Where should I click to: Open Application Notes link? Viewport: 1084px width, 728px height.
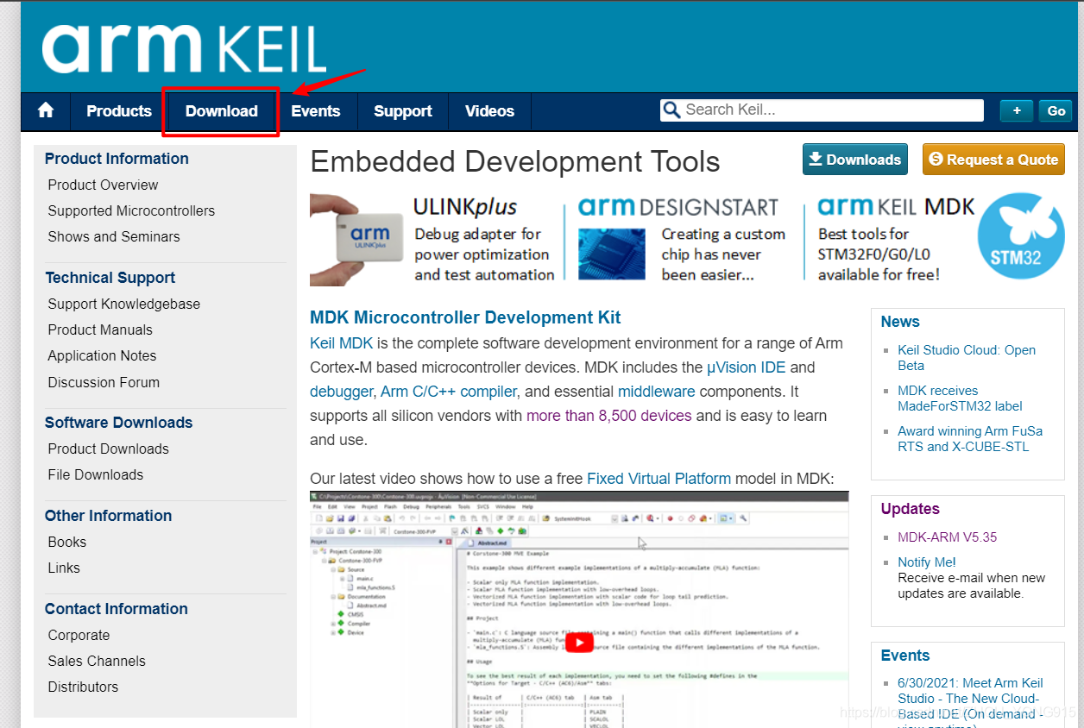pos(102,355)
